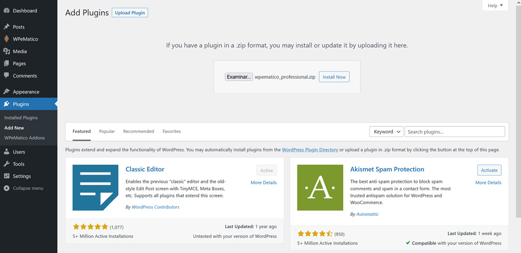Select Add New submenu item
This screenshot has height=253, width=521.
click(x=14, y=127)
